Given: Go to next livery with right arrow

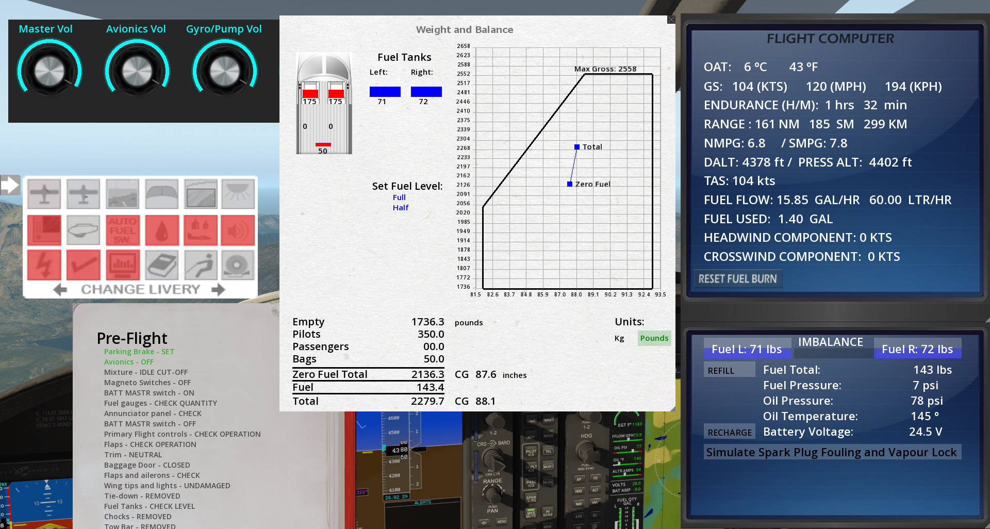Looking at the screenshot, I should click(x=219, y=290).
